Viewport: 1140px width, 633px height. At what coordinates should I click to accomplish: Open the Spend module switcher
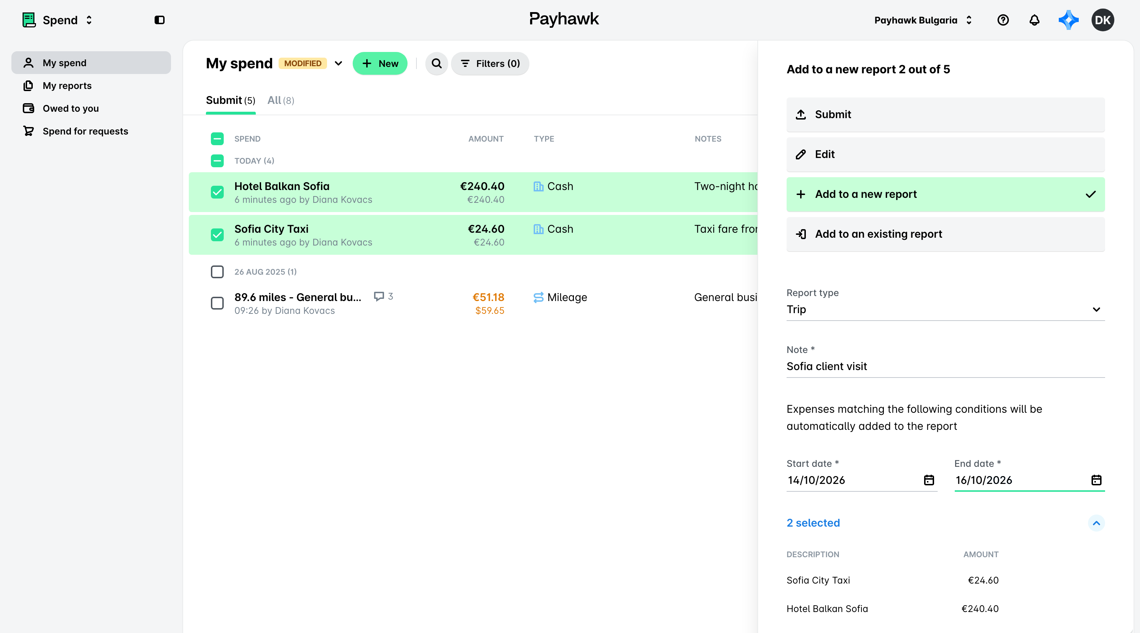pos(58,20)
